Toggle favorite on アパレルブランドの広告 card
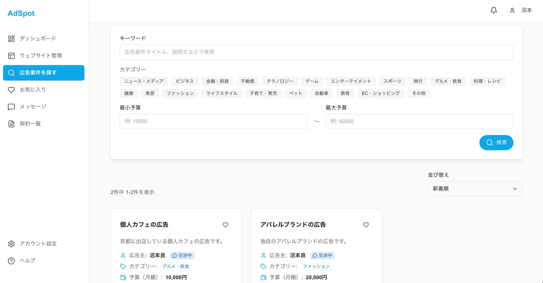The height and width of the screenshot is (283, 543). pos(366,225)
